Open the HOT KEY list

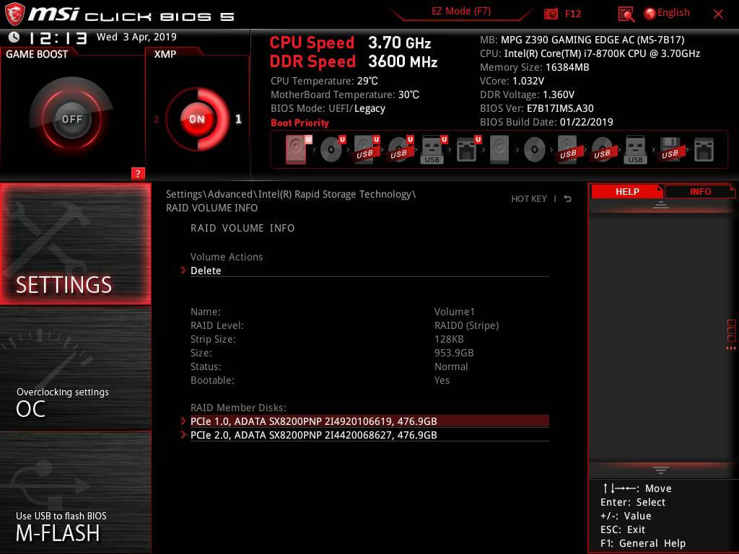coord(529,199)
